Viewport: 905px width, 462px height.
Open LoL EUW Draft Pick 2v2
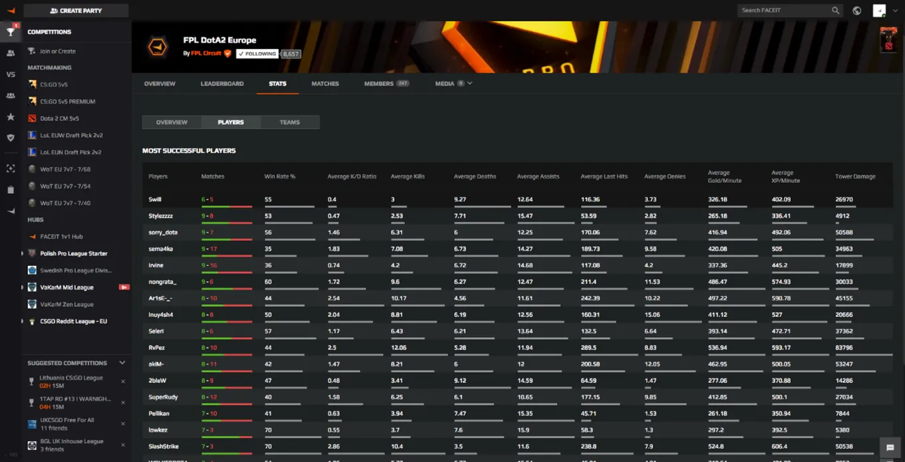(x=71, y=135)
